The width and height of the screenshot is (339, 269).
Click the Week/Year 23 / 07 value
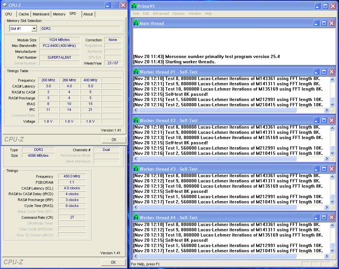[113, 63]
